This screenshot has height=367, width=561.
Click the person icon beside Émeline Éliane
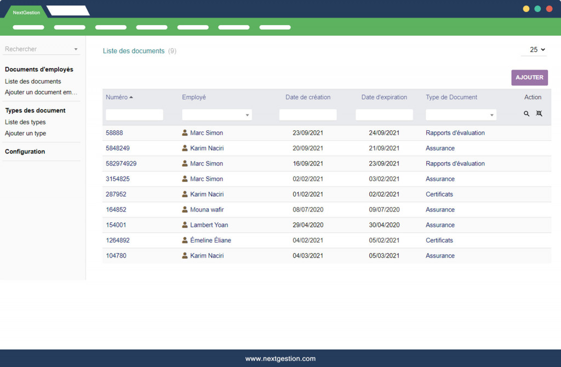(185, 240)
